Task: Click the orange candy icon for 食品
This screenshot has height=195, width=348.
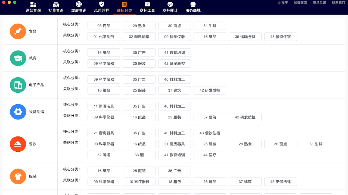Action: [x=18, y=31]
